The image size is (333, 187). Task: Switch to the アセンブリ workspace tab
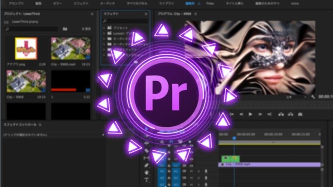coord(16,4)
